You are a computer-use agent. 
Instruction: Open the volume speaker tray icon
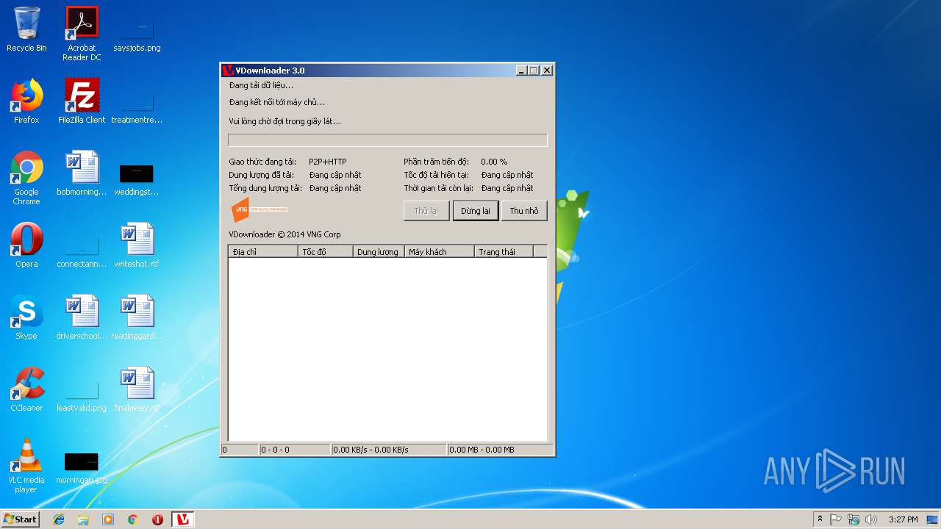871,519
